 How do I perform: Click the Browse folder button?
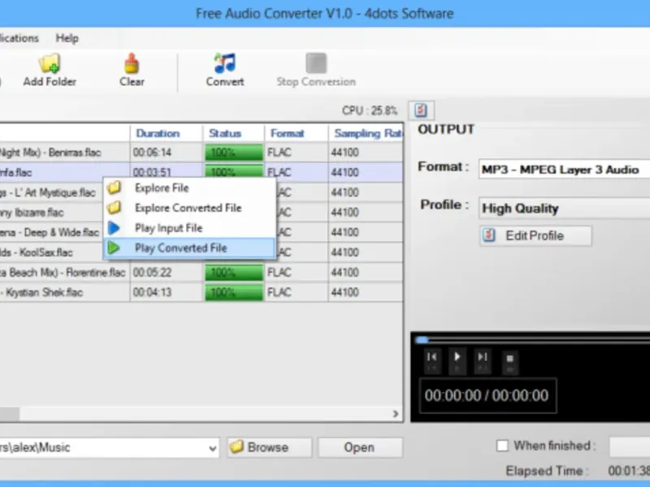point(269,447)
